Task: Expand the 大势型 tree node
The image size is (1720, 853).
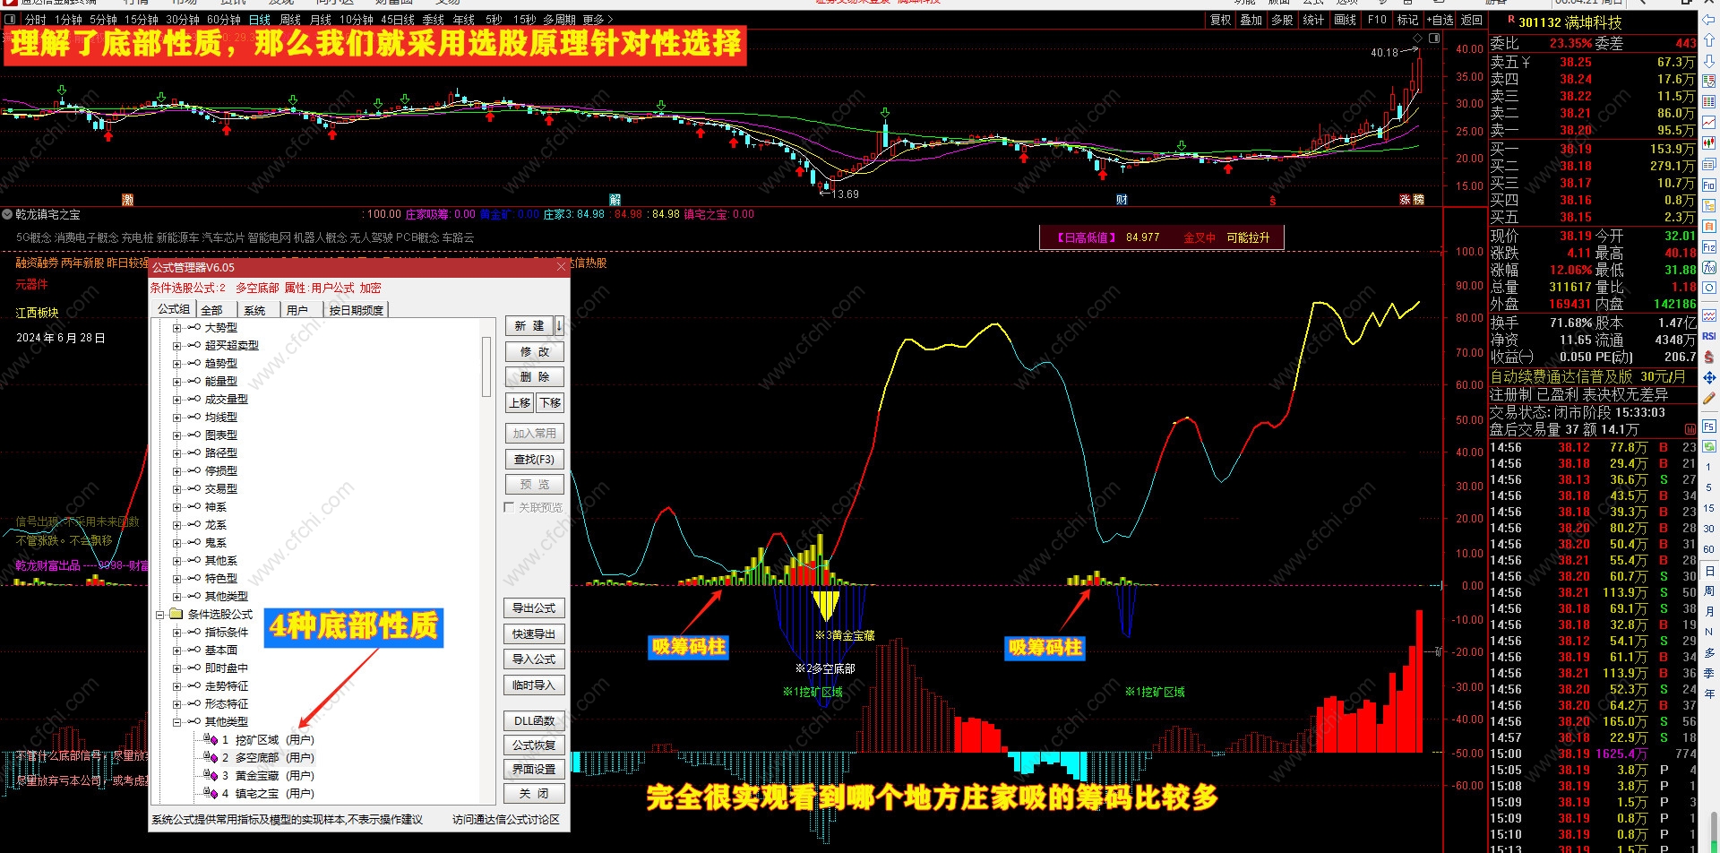Action: (x=176, y=327)
